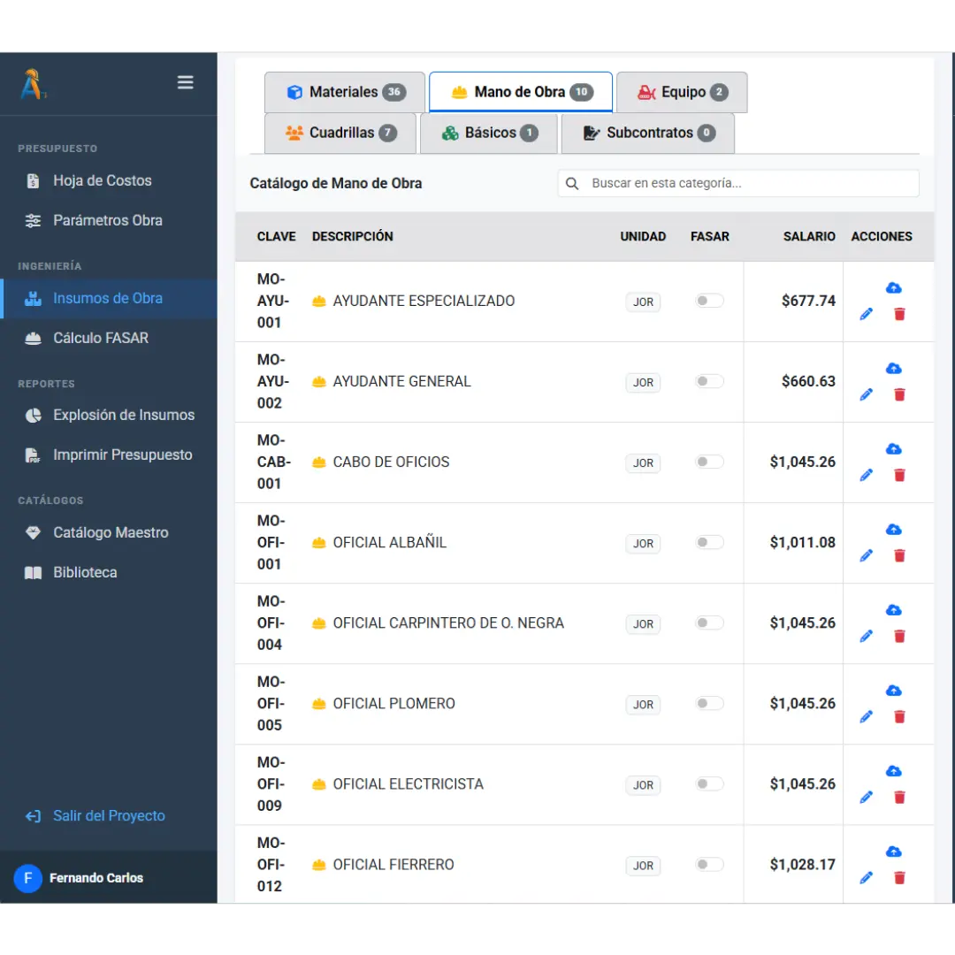Delete the AYUDANTE GENERAL row
955x955 pixels.
pos(899,394)
